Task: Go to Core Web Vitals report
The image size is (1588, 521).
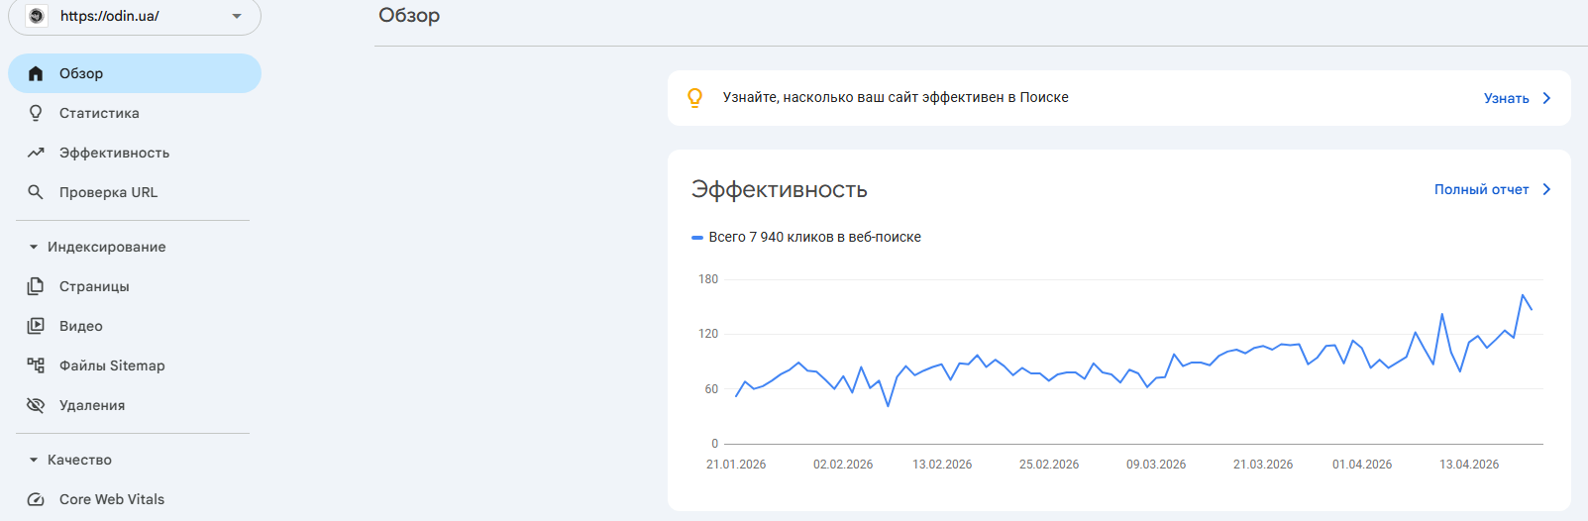Action: pyautogui.click(x=112, y=499)
